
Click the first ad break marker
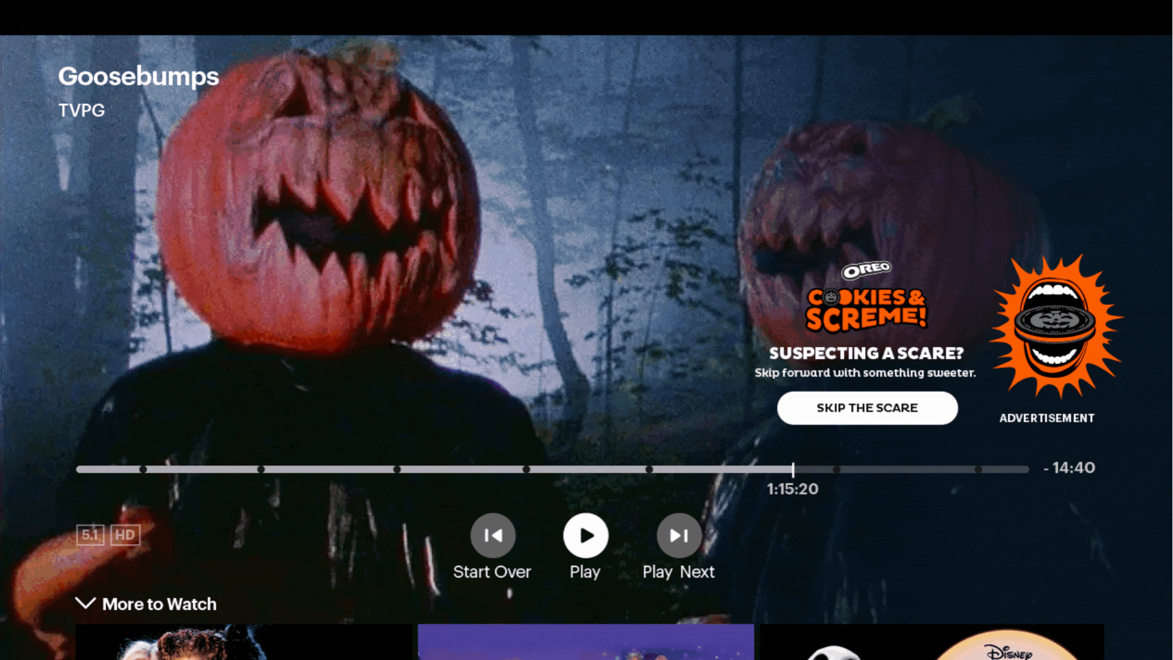143,469
